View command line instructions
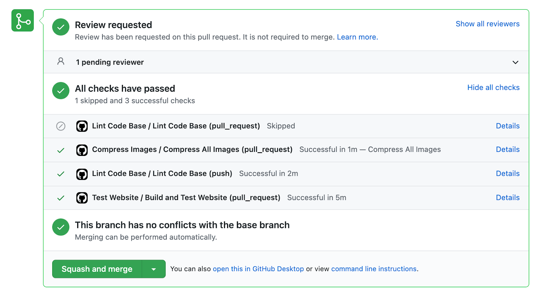Screen dimensions: 539x293 pyautogui.click(x=374, y=269)
